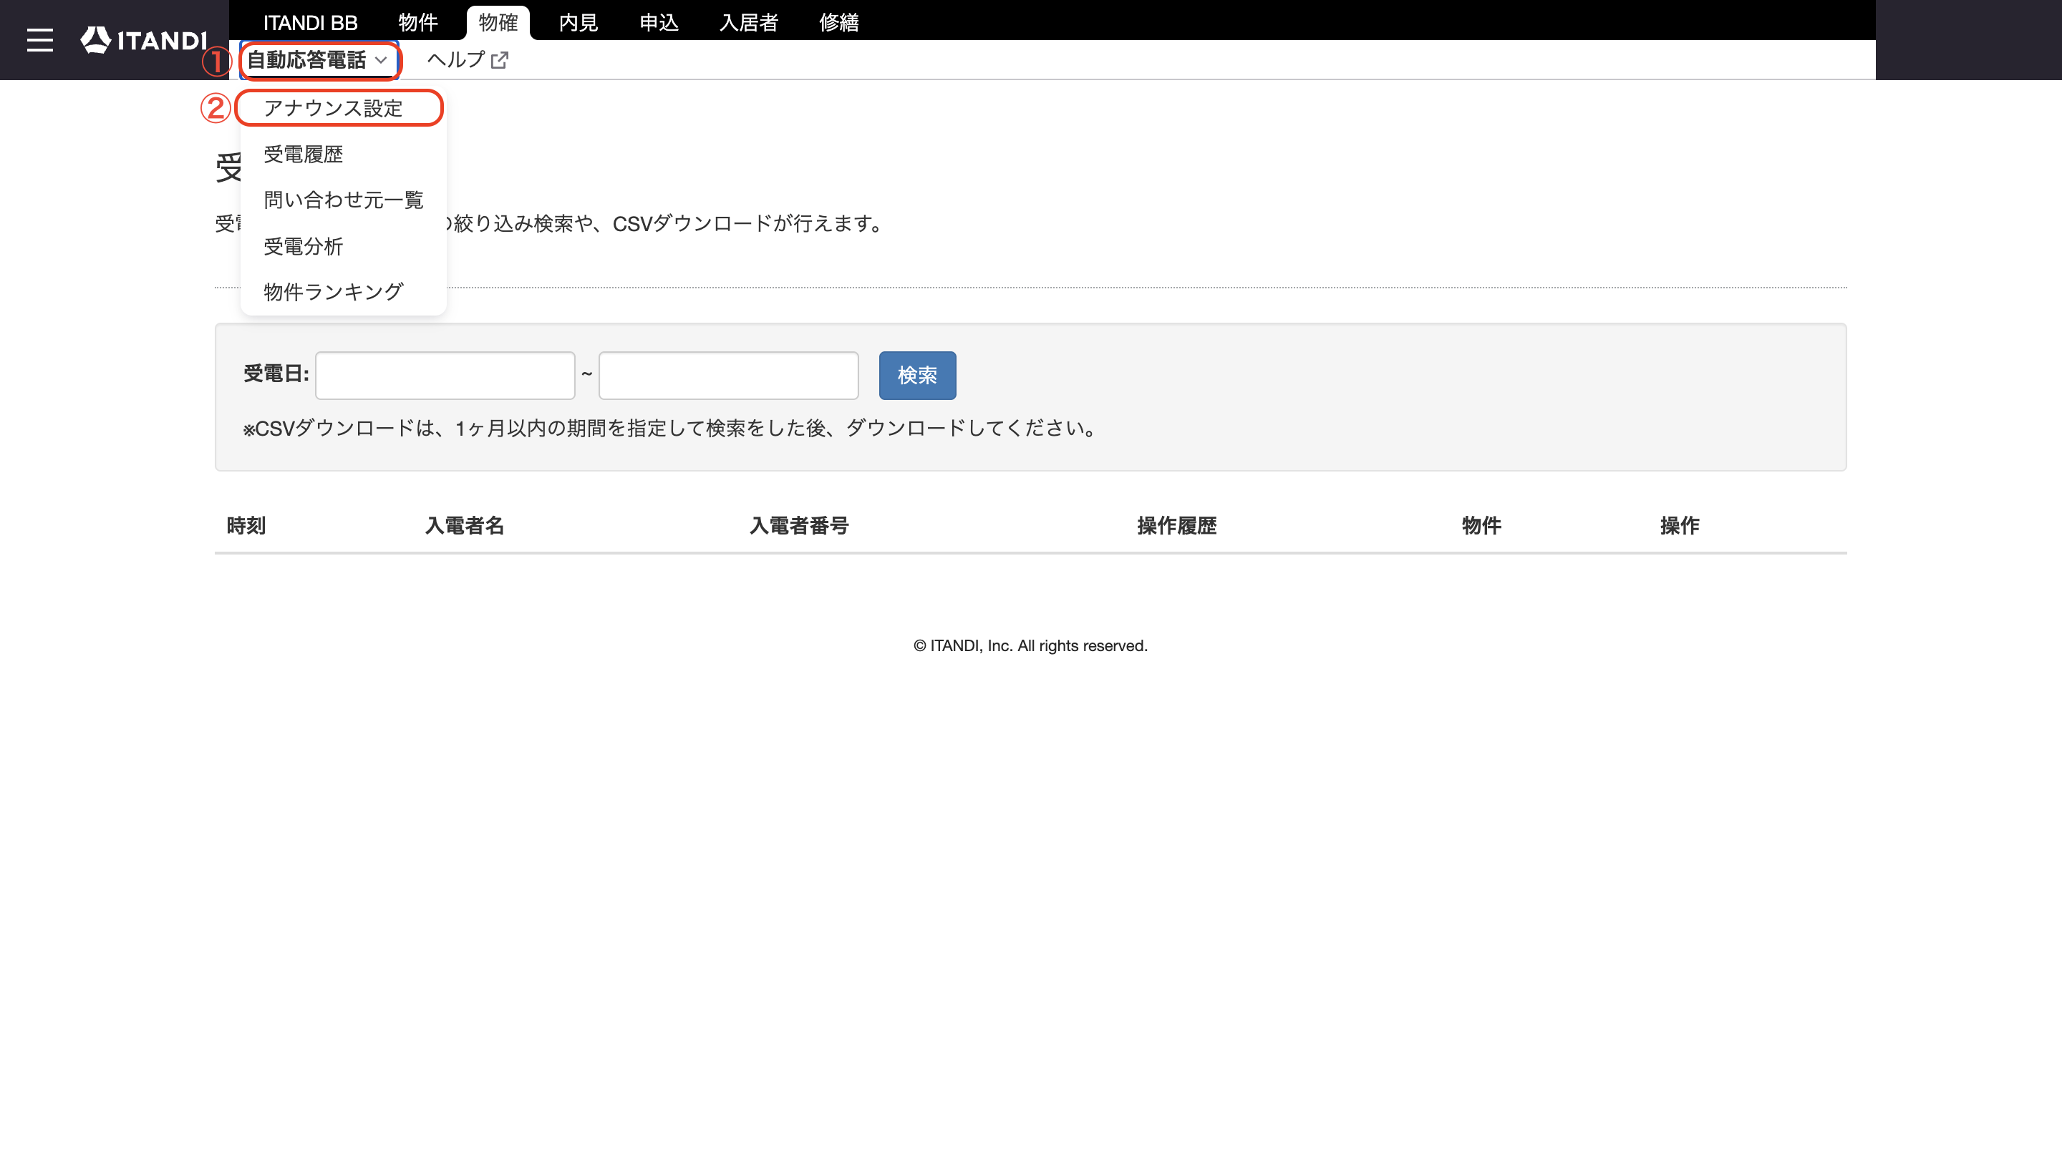
Task: Click the 受電日 start date field
Action: point(445,375)
